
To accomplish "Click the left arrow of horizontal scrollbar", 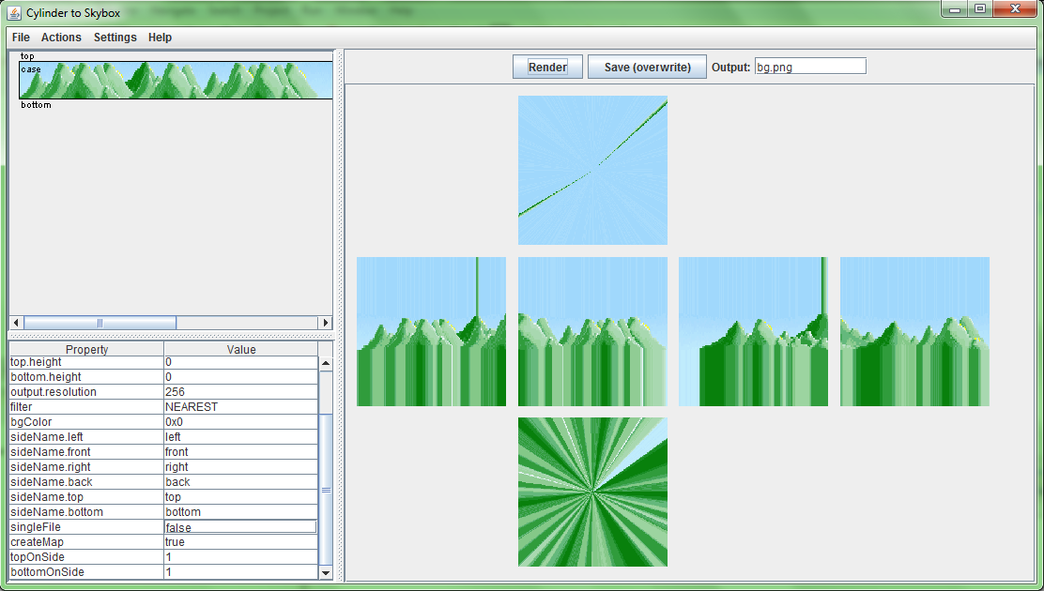I will click(x=17, y=323).
